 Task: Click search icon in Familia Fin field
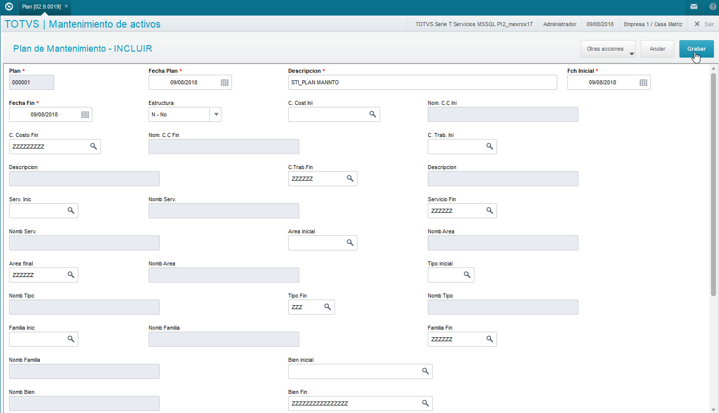(x=490, y=339)
